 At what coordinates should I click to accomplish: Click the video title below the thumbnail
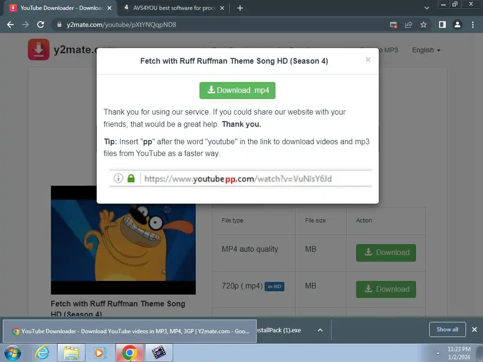coord(118,309)
